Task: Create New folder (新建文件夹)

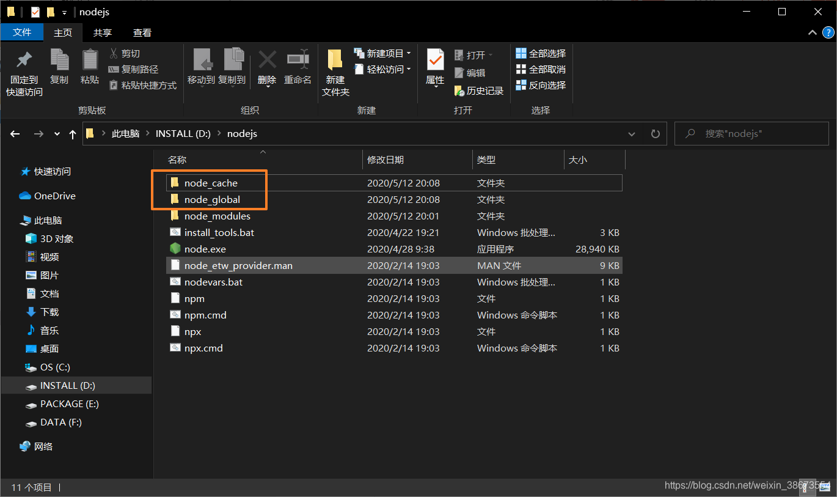Action: point(335,73)
